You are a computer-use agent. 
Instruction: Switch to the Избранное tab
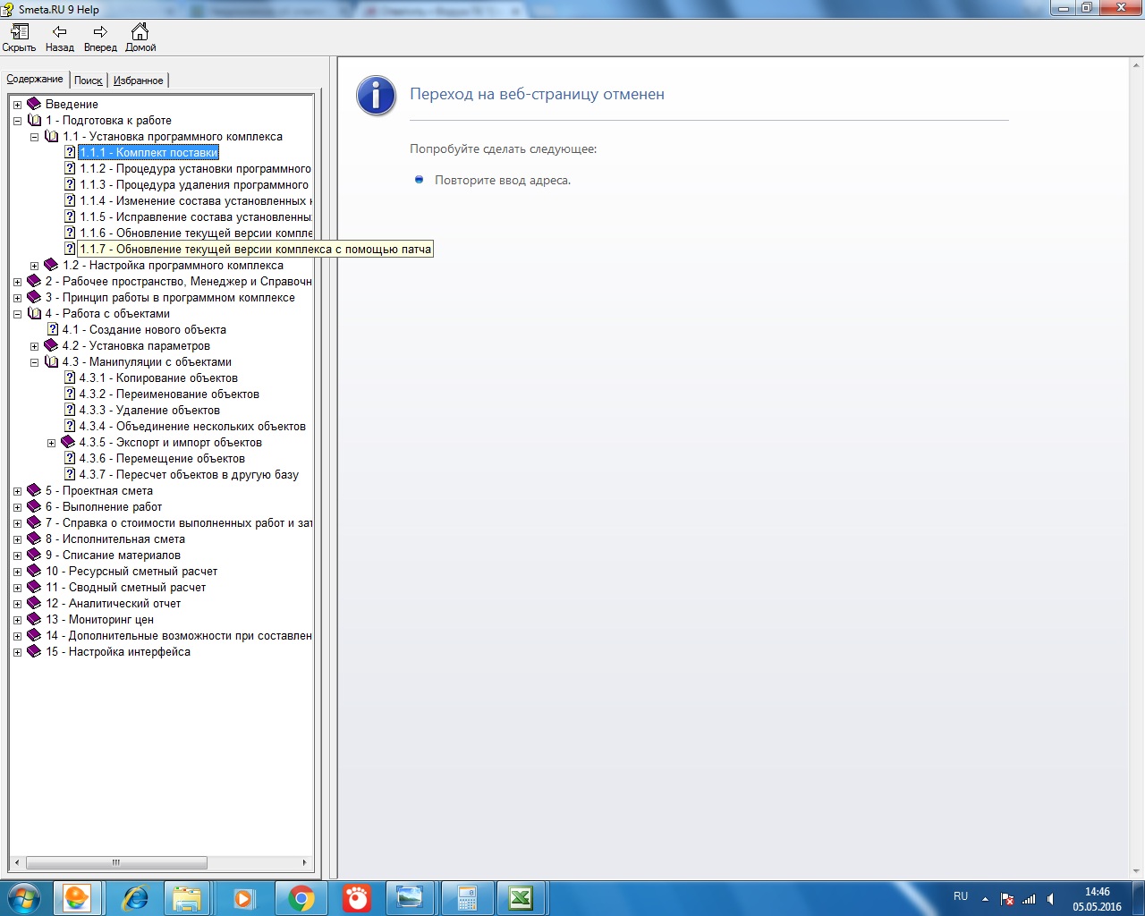point(138,81)
